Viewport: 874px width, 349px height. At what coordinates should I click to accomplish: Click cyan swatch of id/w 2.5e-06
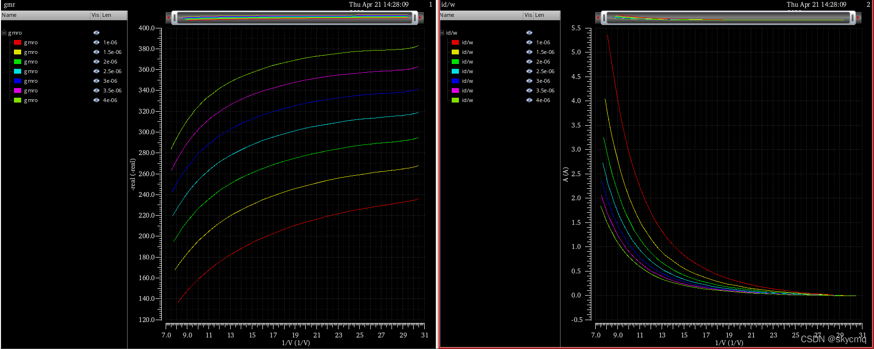[455, 71]
